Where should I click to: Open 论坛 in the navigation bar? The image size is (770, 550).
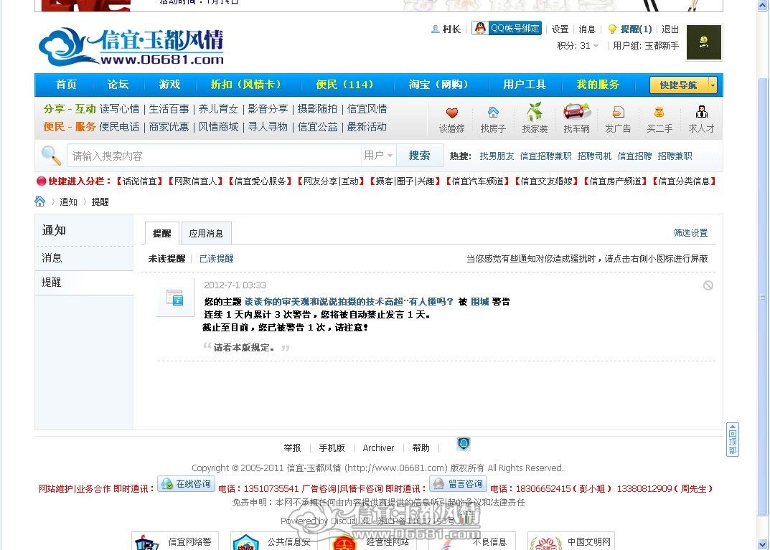[x=118, y=85]
